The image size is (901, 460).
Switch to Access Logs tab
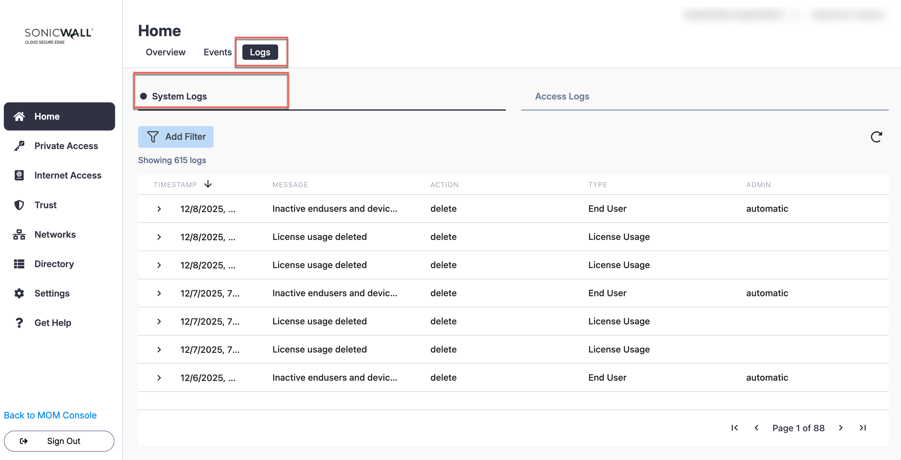tap(562, 96)
